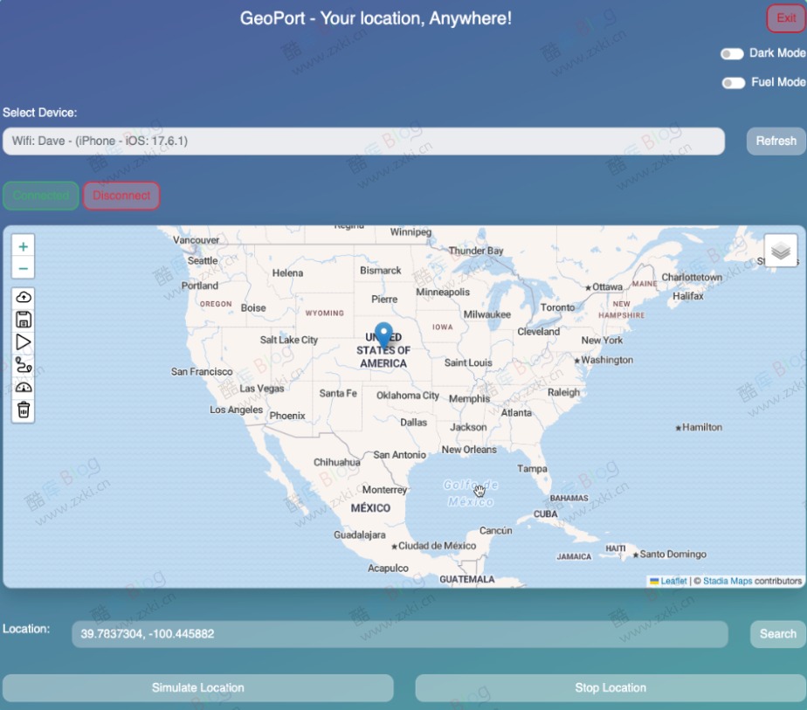The image size is (807, 710).
Task: Click the Exit button
Action: point(786,18)
